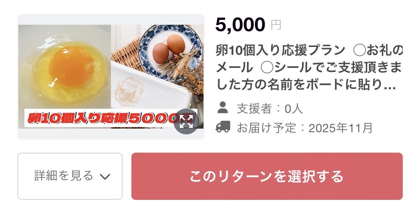Image resolution: width=420 pixels, height=206 pixels.
Task: Click the blue floral plate with brown eggs
Action: click(170, 51)
